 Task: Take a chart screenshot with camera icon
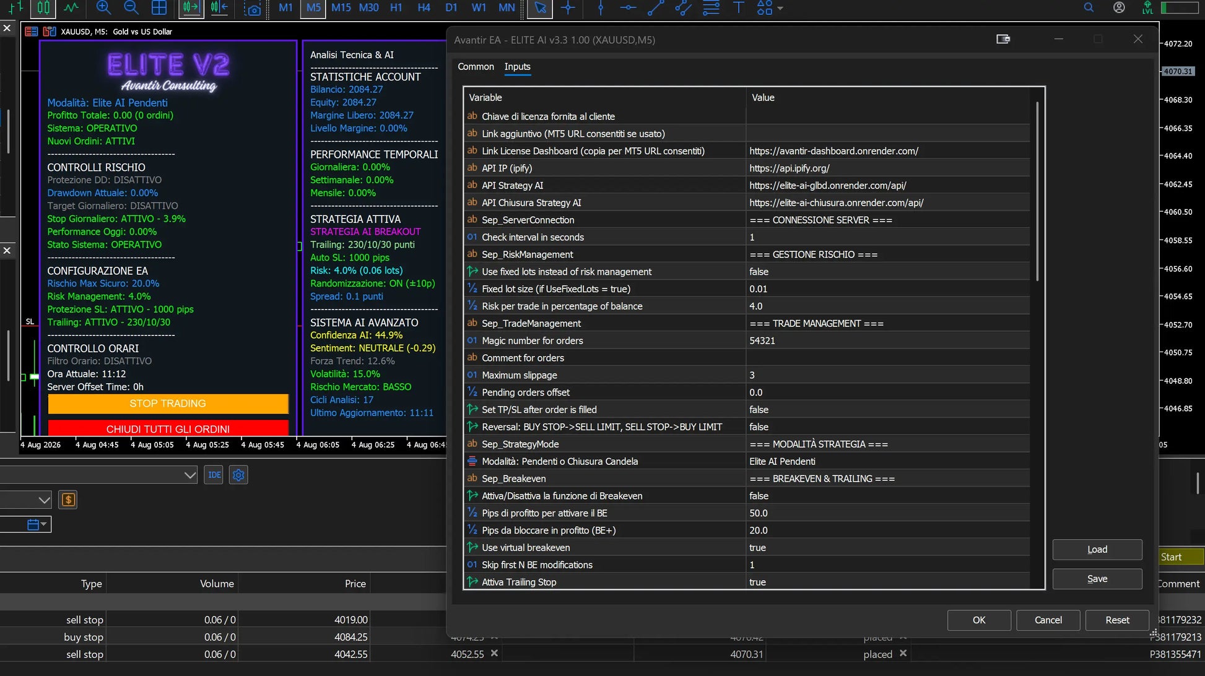252,9
